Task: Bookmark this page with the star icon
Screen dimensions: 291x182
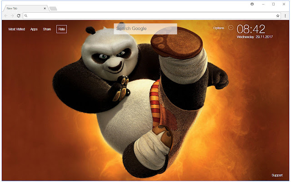Action: click(x=278, y=16)
